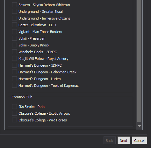Select Hammet's Dungeon - Lucien checkbox
The height and width of the screenshot is (148, 151).
tap(14, 79)
